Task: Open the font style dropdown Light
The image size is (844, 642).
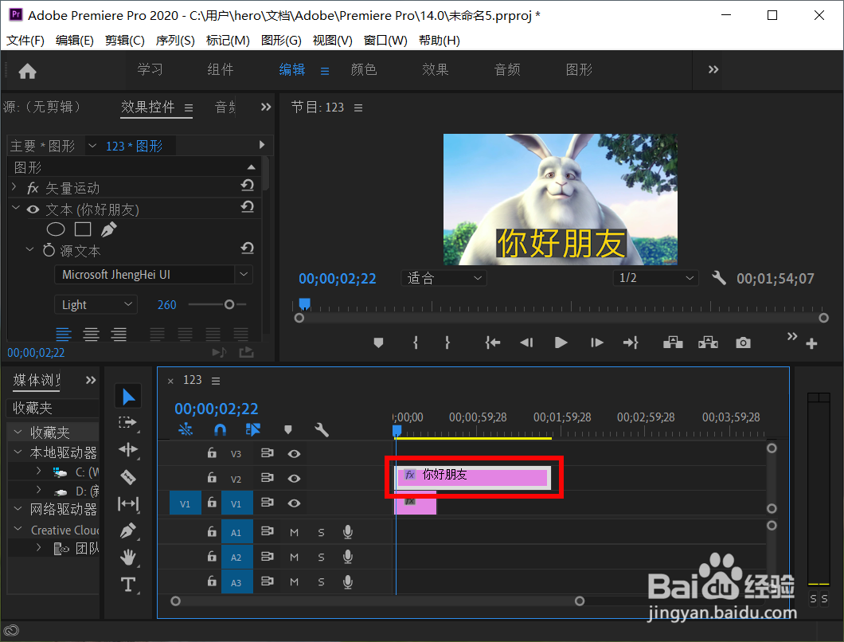Action: [x=96, y=305]
